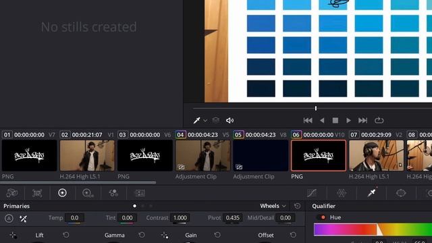Open the Wheels mode dropdown
This screenshot has height=243, width=432.
[273, 206]
